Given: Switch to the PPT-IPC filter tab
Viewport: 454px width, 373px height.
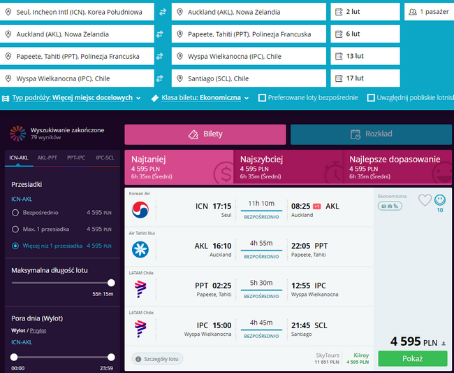Looking at the screenshot, I should pyautogui.click(x=76, y=157).
